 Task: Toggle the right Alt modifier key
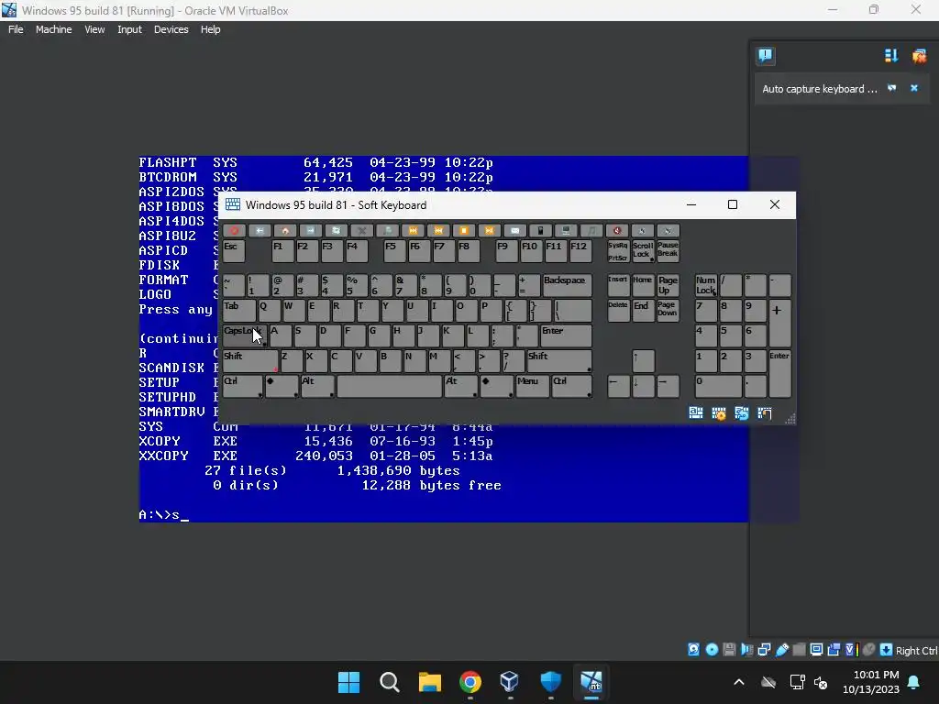[x=461, y=386]
